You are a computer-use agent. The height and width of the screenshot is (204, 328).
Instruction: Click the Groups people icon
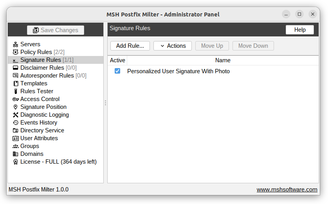point(16,146)
